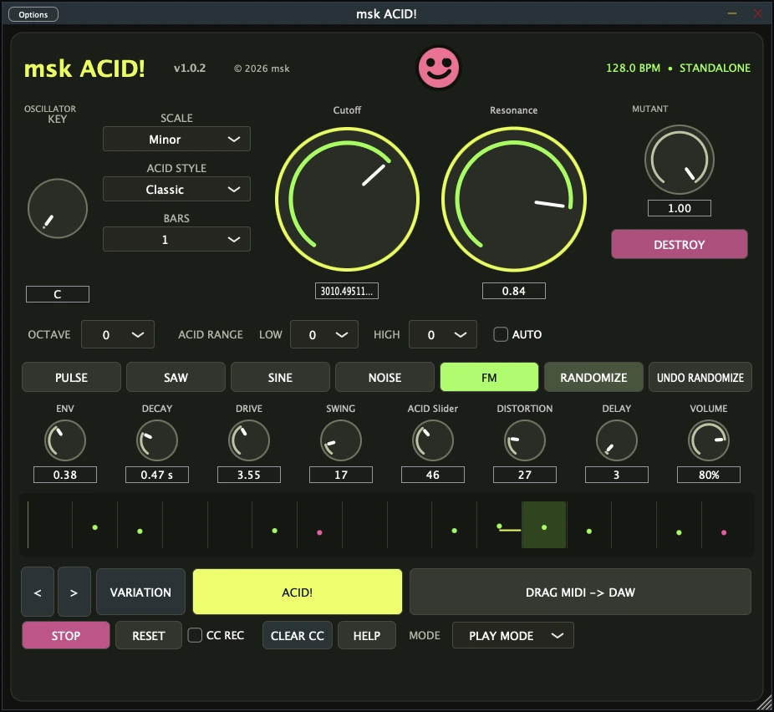774x712 pixels.
Task: Click the RESET button
Action: [149, 635]
